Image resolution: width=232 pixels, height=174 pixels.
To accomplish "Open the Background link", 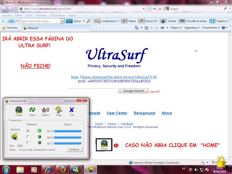I will (144, 113).
